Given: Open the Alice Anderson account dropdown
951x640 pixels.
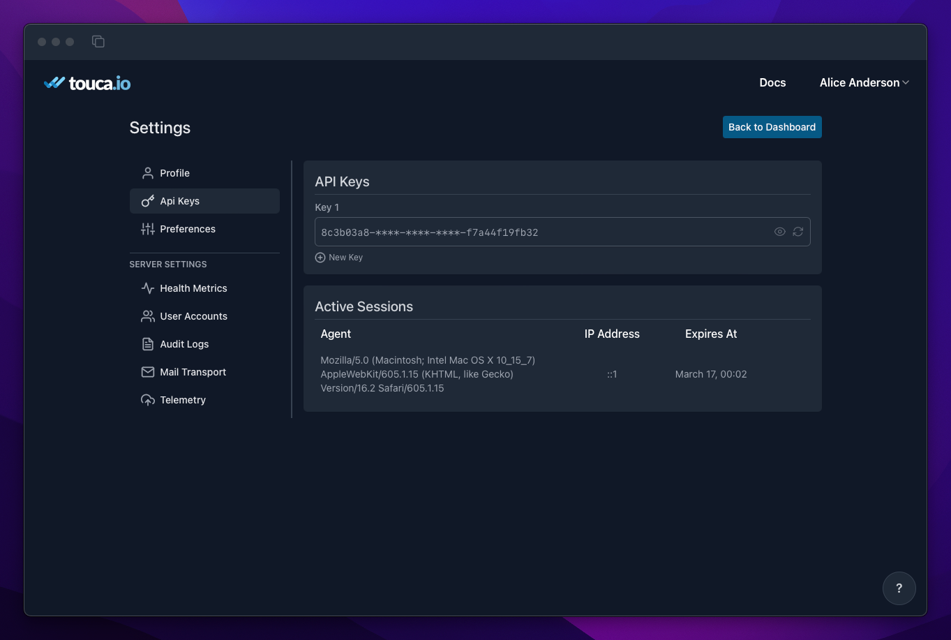Looking at the screenshot, I should coord(864,82).
